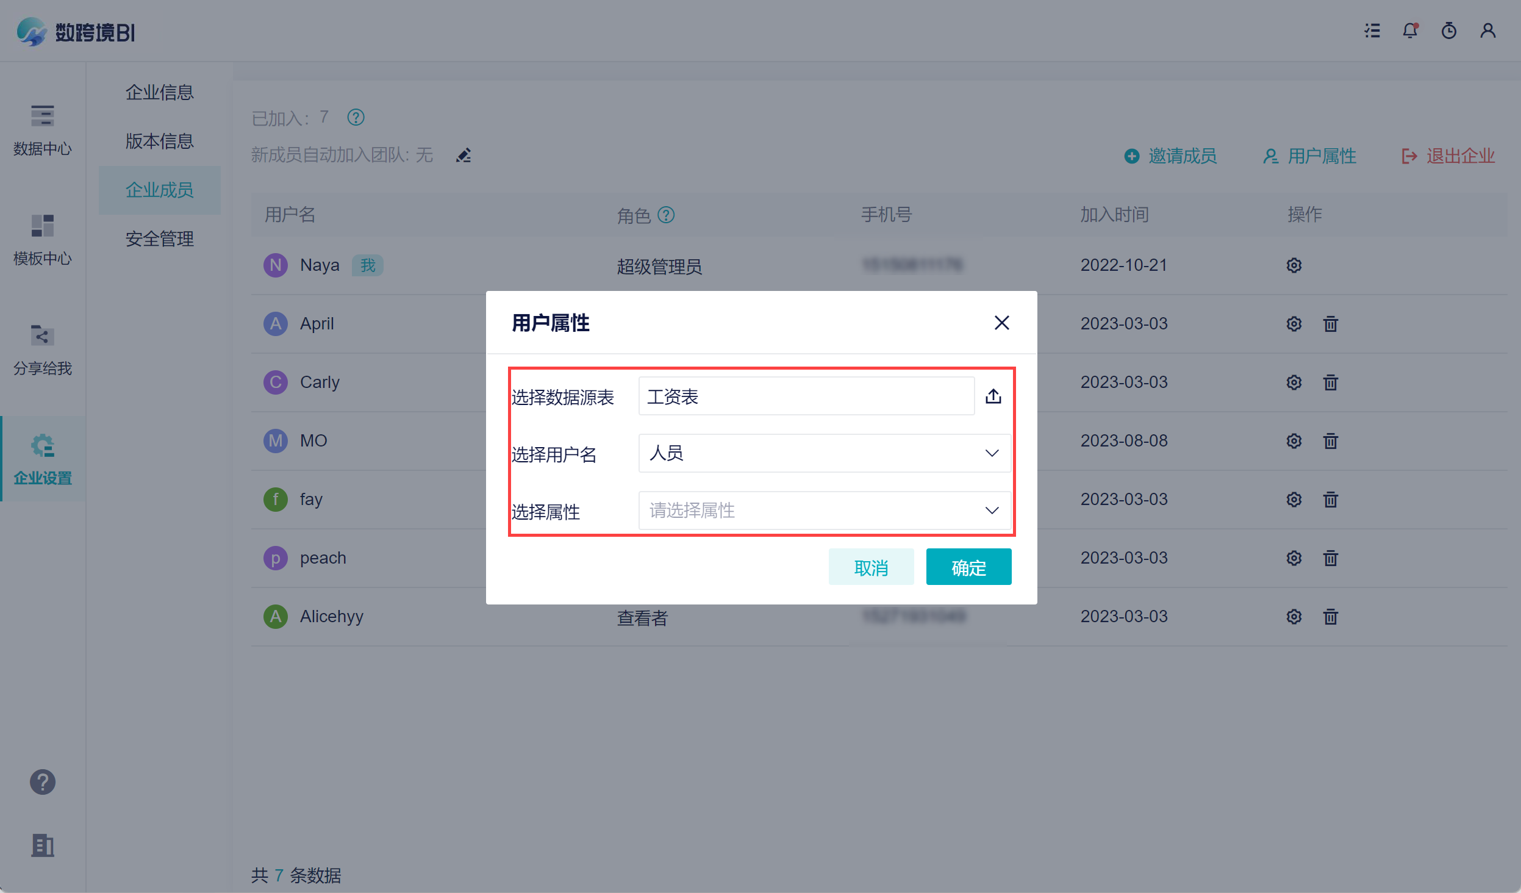Image resolution: width=1521 pixels, height=893 pixels.
Task: Select 安全管理 in the settings menu
Action: 159,238
